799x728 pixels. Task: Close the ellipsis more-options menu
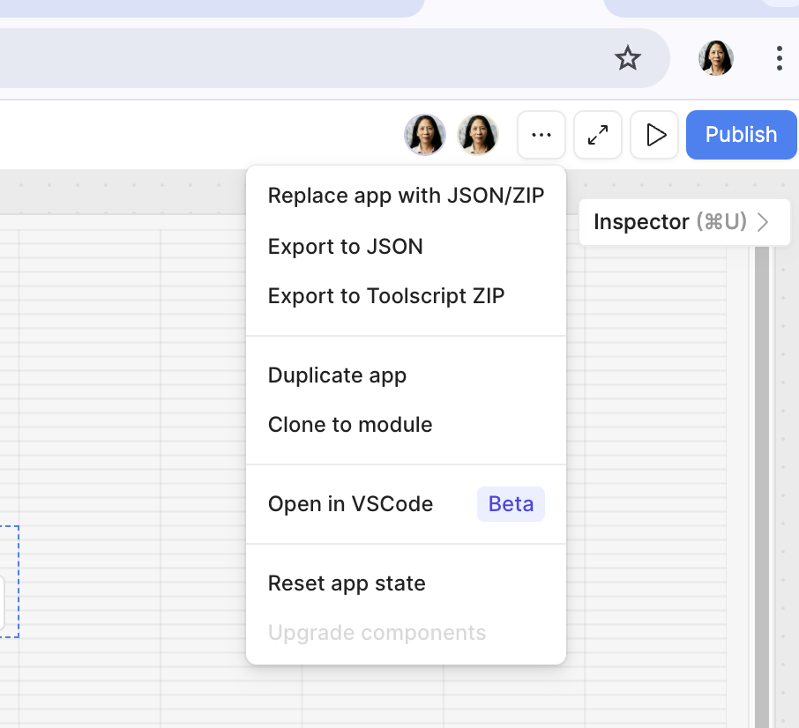pyautogui.click(x=541, y=135)
